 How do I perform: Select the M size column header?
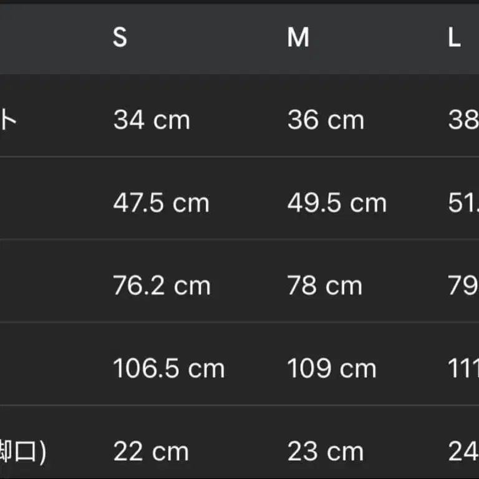(298, 37)
